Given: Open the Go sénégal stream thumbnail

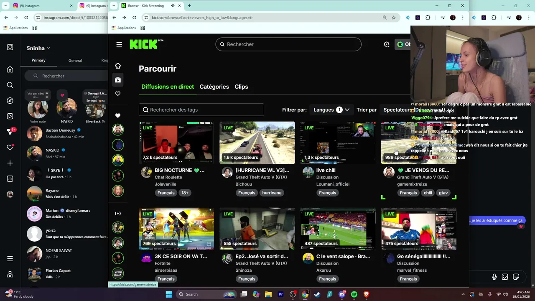Looking at the screenshot, I should pos(419,229).
